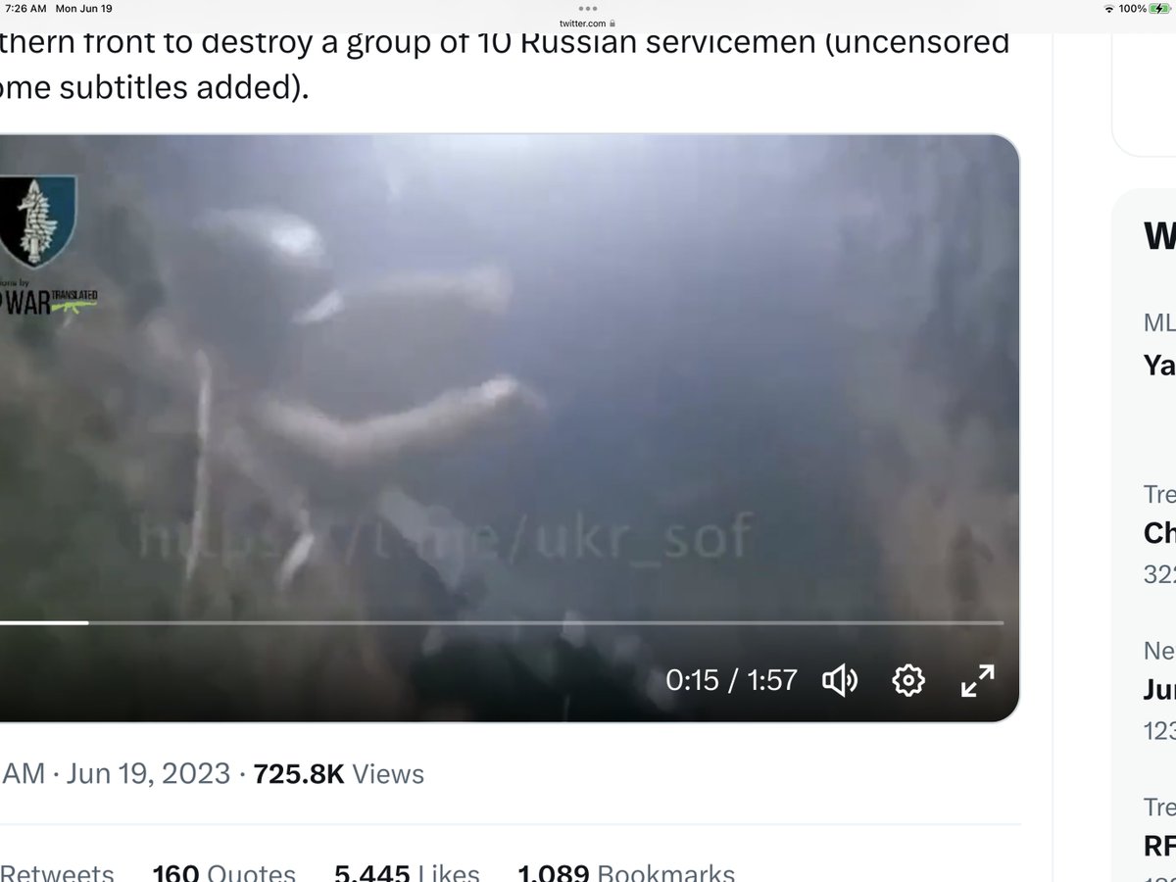Tap the Wi-Fi status icon
1176x882 pixels.
point(1108,9)
